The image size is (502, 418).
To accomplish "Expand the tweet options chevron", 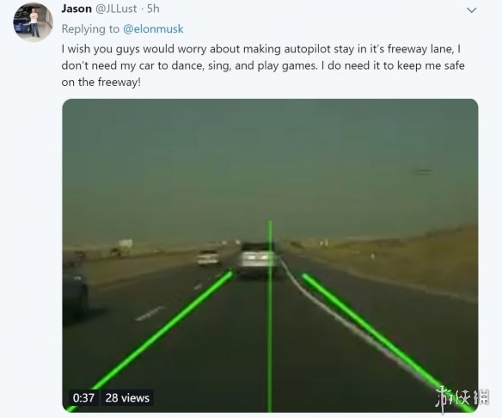I will point(471,10).
